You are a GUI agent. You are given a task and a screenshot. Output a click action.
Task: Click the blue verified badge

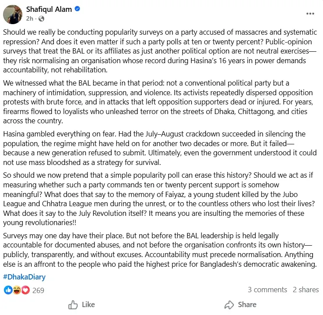point(77,10)
